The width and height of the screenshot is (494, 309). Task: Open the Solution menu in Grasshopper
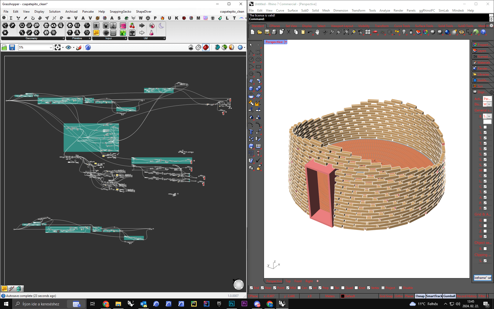coord(55,12)
